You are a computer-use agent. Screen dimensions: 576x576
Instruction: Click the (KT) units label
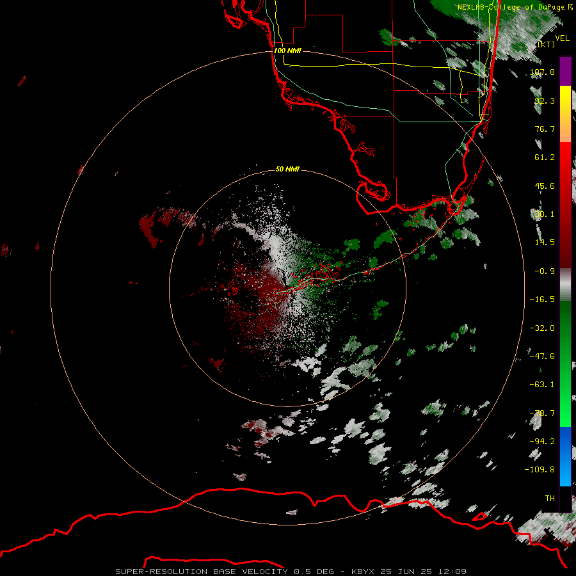(x=547, y=44)
